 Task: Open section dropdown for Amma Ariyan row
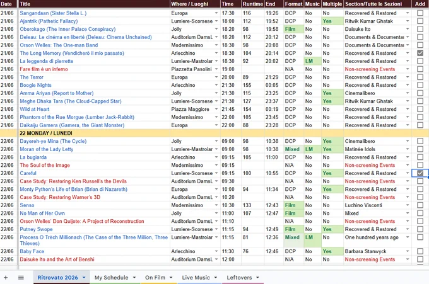click(408, 93)
